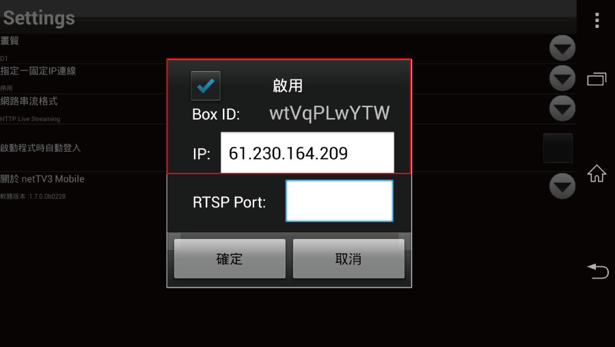Select the 網路串流格式 settings row
The height and width of the screenshot is (347, 615).
click(x=288, y=109)
